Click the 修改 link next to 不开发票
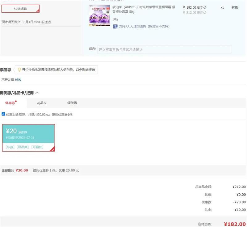Screen dimensions: 247x227 tap(18, 80)
